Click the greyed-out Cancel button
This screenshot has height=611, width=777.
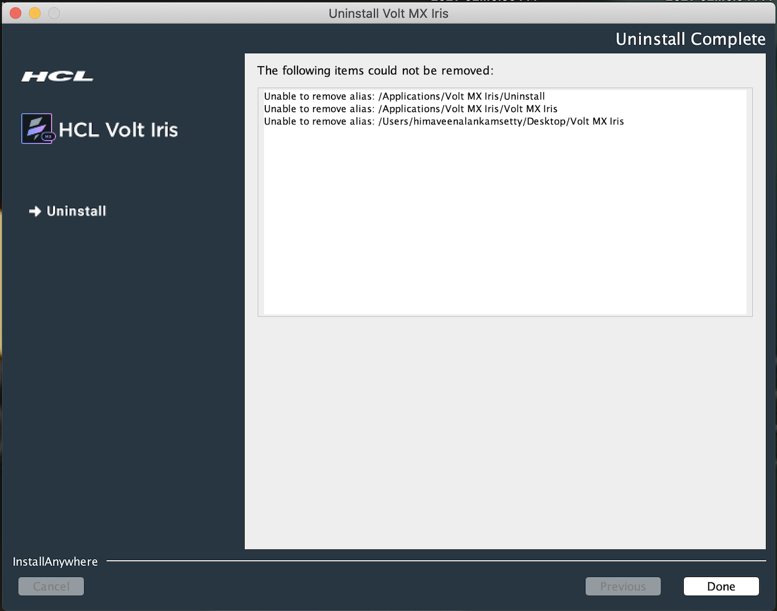pos(51,586)
